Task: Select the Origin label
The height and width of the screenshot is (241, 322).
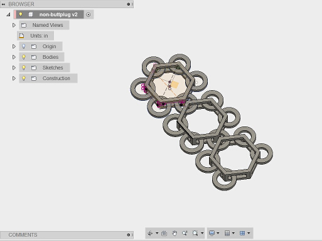Action: click(50, 46)
